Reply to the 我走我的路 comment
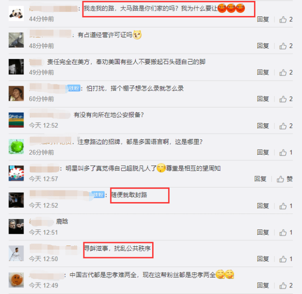 263,19
